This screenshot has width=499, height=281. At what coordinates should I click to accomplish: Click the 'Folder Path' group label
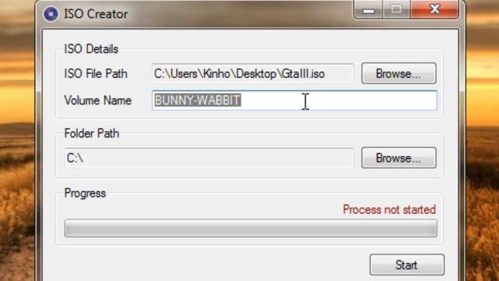[x=92, y=133]
